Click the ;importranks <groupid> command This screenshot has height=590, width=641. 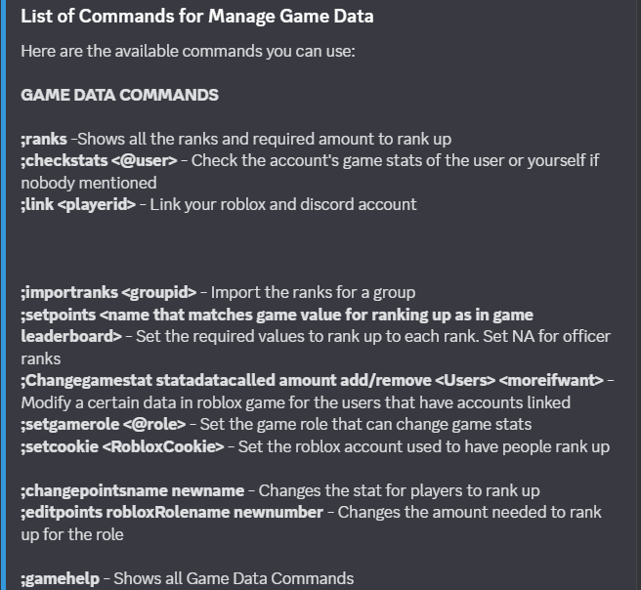click(x=108, y=293)
